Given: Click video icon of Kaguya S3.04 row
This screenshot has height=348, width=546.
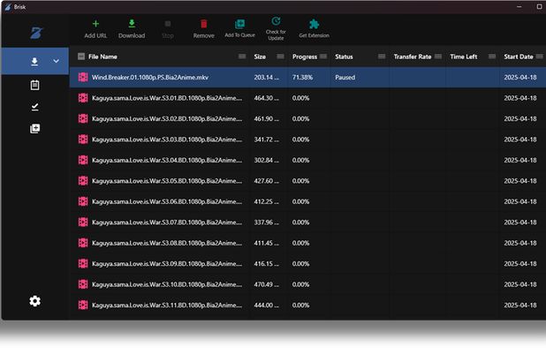Looking at the screenshot, I should click(x=83, y=160).
